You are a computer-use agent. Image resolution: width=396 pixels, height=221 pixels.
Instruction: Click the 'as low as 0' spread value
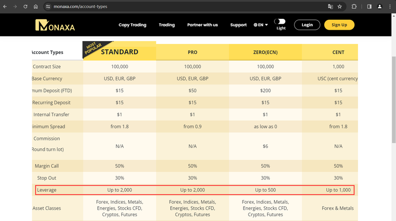click(x=265, y=127)
